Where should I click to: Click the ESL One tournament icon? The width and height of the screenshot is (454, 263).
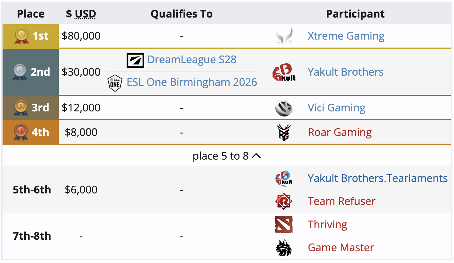[115, 83]
